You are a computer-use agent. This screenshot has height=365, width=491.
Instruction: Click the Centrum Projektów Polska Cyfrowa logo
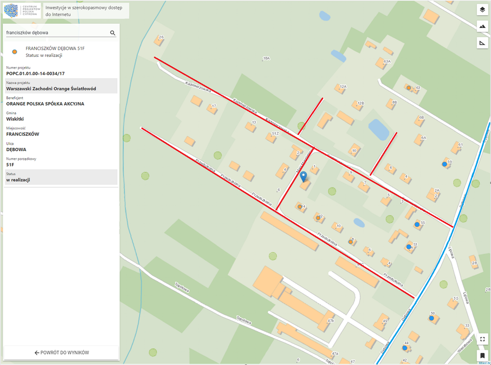tap(23, 10)
